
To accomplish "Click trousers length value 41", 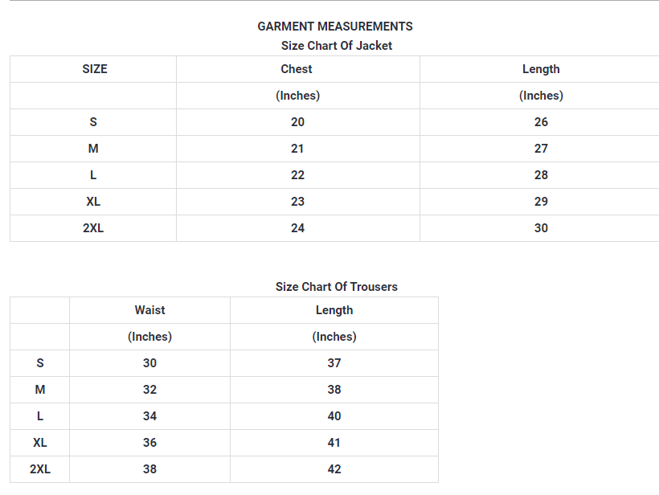I will 334,443.
